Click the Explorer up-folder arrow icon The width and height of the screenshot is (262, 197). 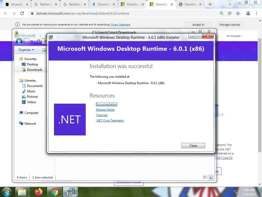(39, 41)
